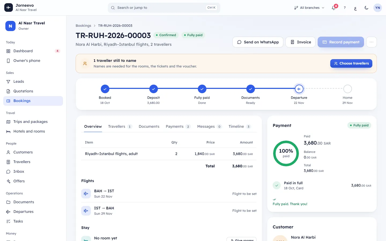Image resolution: width=386 pixels, height=241 pixels.
Task: Open Travellers in the sidebar
Action: 33,162
